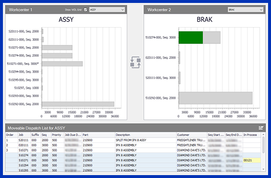Viewport: 271px width, 178px height.
Task: Click the 510295-000, Seq. 3000 label in ASSY
Action: tap(24, 80)
